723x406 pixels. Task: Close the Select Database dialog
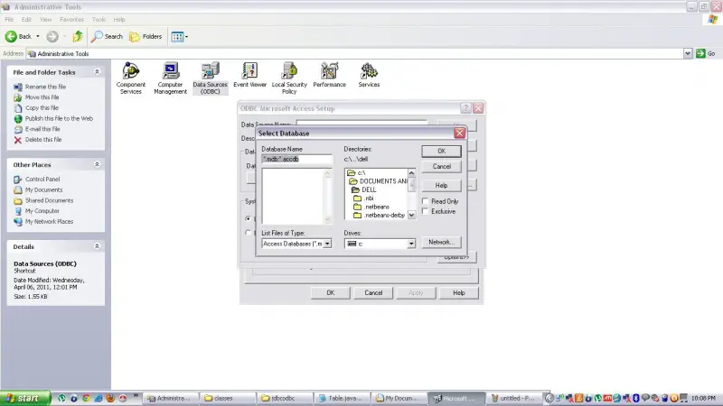coord(459,133)
